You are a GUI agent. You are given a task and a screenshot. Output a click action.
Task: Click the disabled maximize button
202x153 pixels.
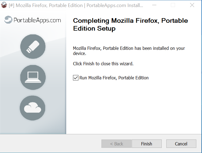pos(173,5)
